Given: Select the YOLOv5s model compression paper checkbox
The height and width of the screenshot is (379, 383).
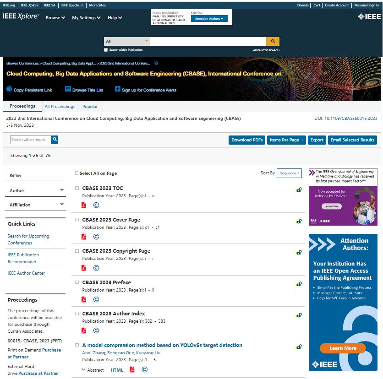Looking at the screenshot, I should pyautogui.click(x=77, y=345).
